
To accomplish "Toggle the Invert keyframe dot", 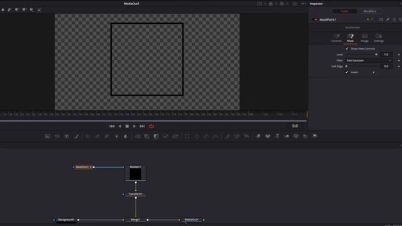I will coord(374,73).
